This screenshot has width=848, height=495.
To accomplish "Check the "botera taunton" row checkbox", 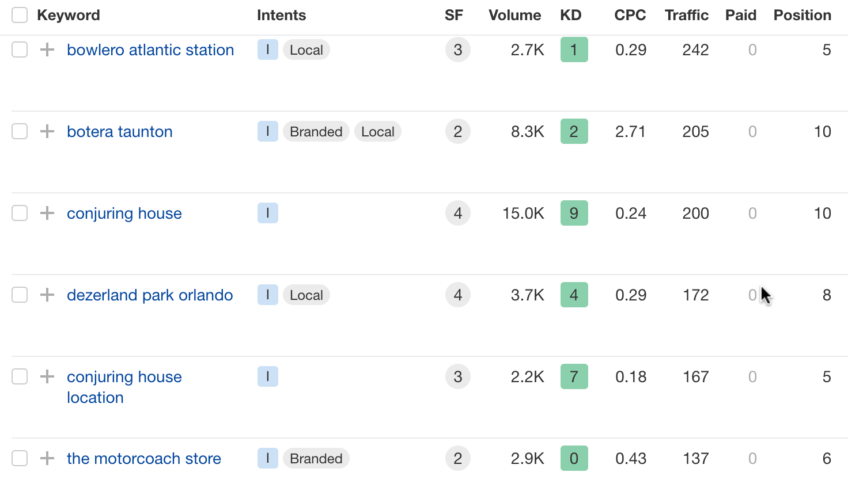I will tap(19, 131).
